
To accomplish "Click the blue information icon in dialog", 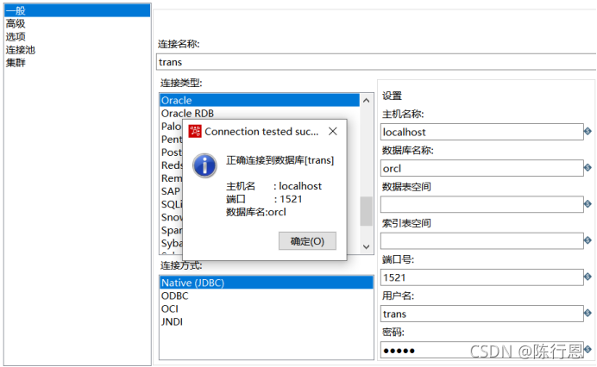I will click(204, 165).
